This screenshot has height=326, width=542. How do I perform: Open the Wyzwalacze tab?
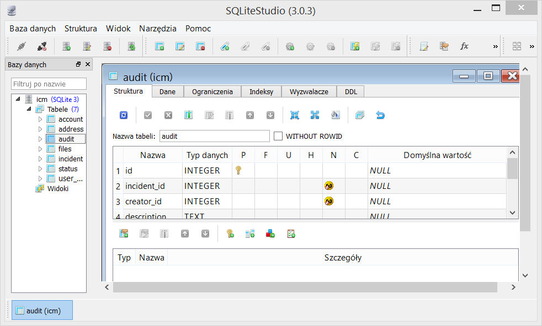click(x=309, y=92)
